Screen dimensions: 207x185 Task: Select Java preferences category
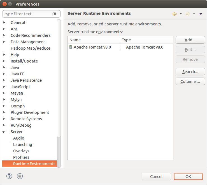(x=15, y=68)
